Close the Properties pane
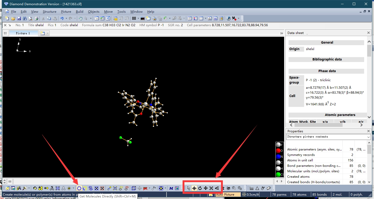Screen dimensions: 374x199 coord(368,131)
